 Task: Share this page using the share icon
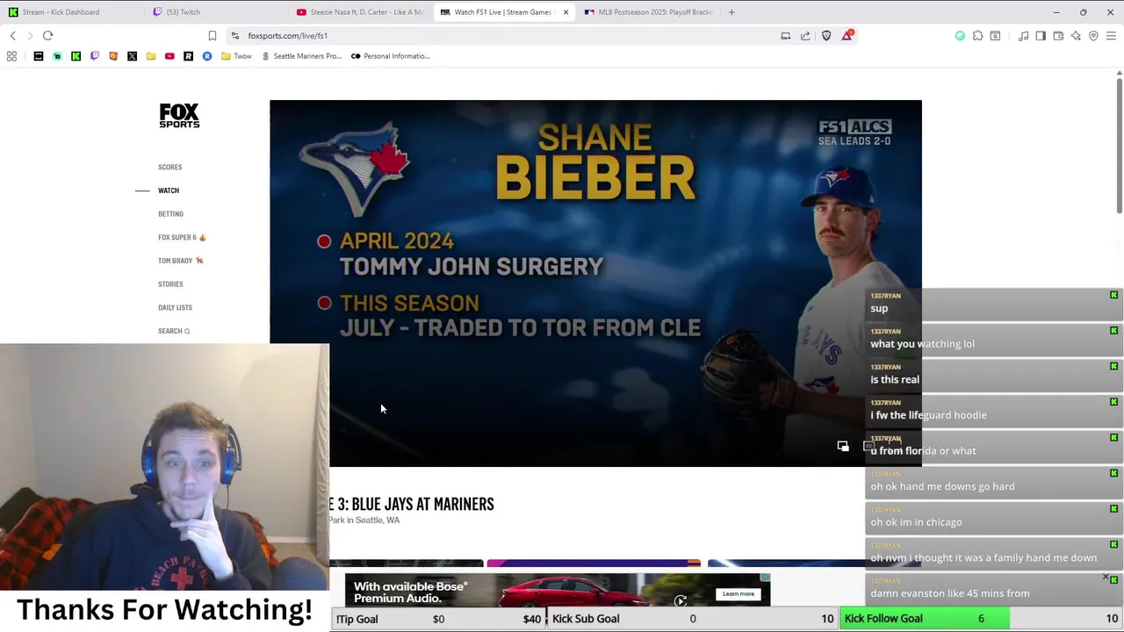[x=805, y=36]
